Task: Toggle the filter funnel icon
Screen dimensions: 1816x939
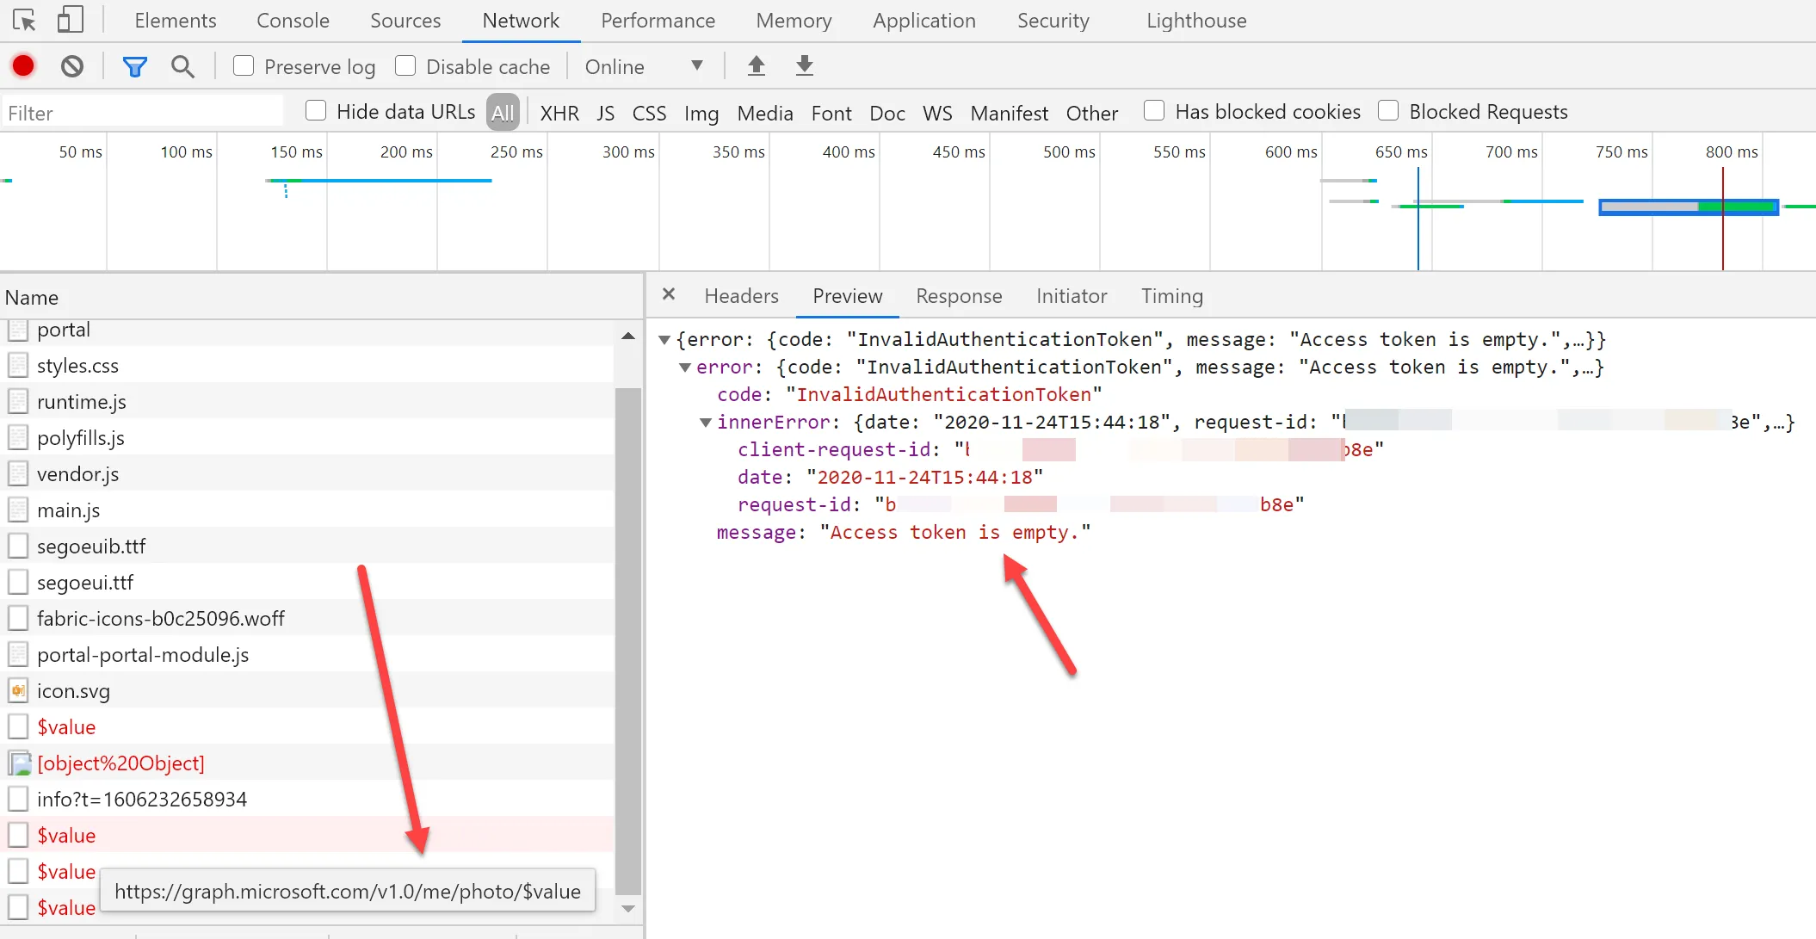Action: click(x=134, y=66)
